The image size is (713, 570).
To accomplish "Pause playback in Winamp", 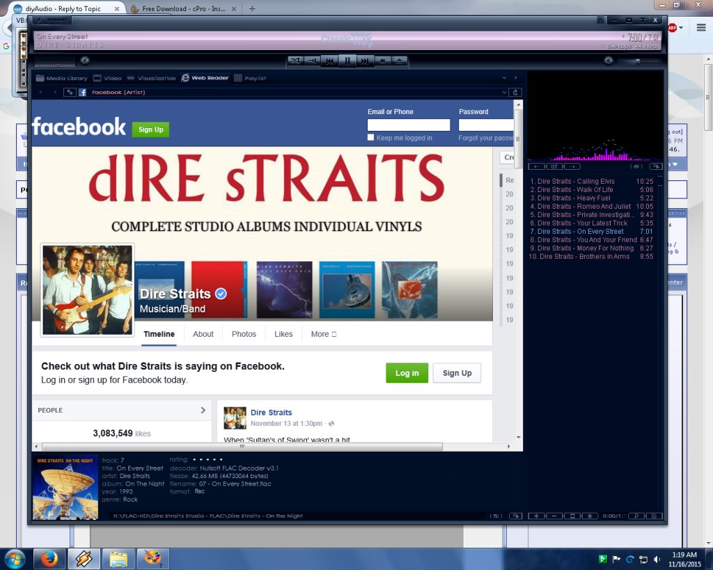I will 347,61.
